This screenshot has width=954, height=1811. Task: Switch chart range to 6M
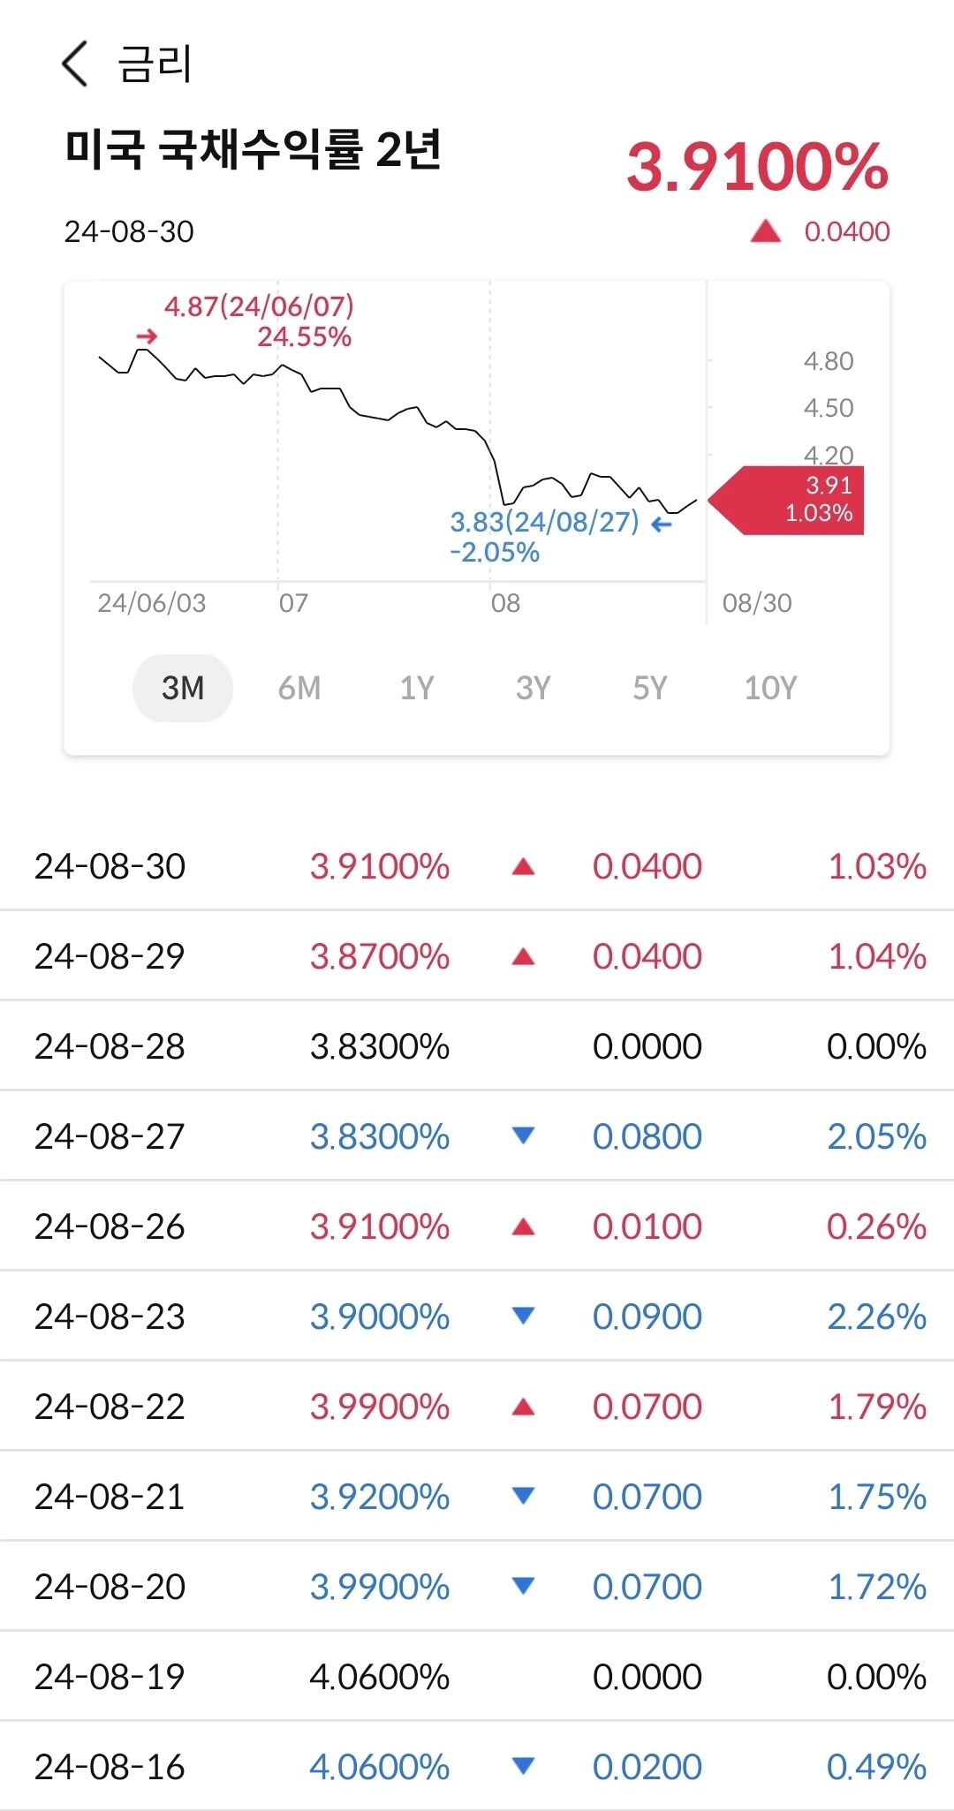tap(299, 688)
